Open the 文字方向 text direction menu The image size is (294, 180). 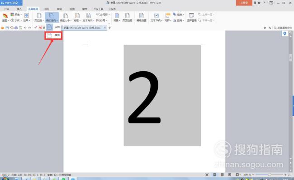point(88,18)
